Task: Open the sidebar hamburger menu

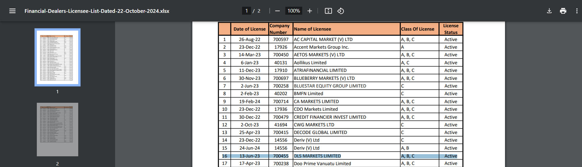Action: click(12, 11)
